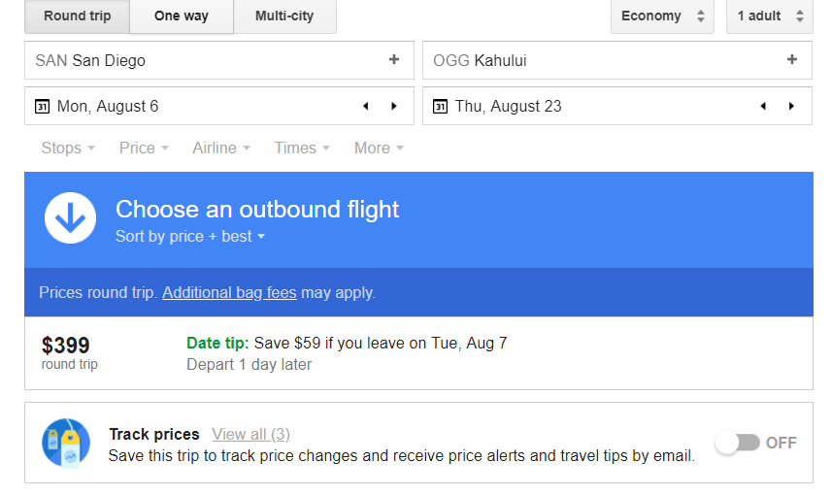Move return date one day later

tap(792, 106)
